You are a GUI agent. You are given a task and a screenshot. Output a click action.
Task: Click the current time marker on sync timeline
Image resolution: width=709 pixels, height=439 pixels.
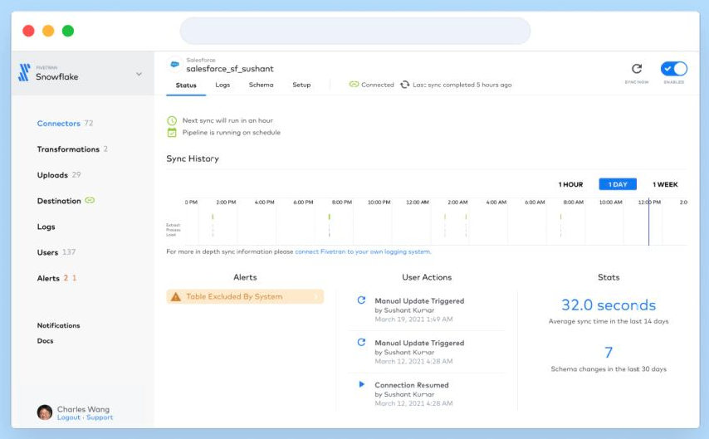click(648, 222)
